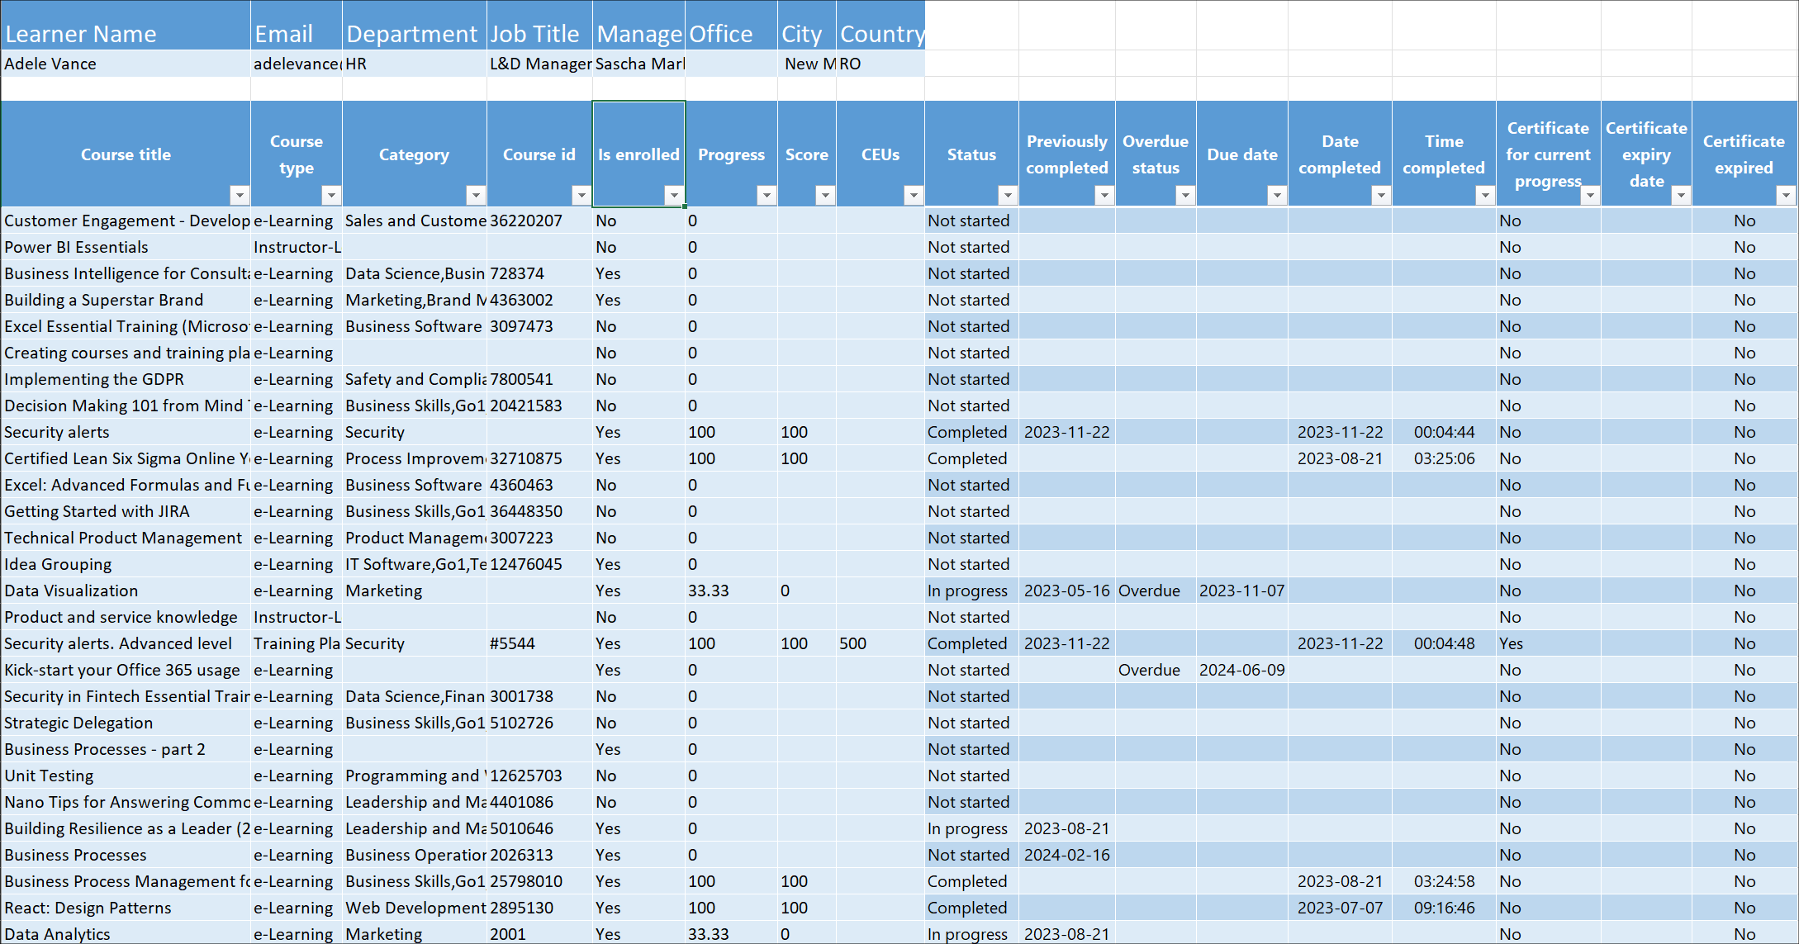Open the Course type filter arrow

(331, 196)
